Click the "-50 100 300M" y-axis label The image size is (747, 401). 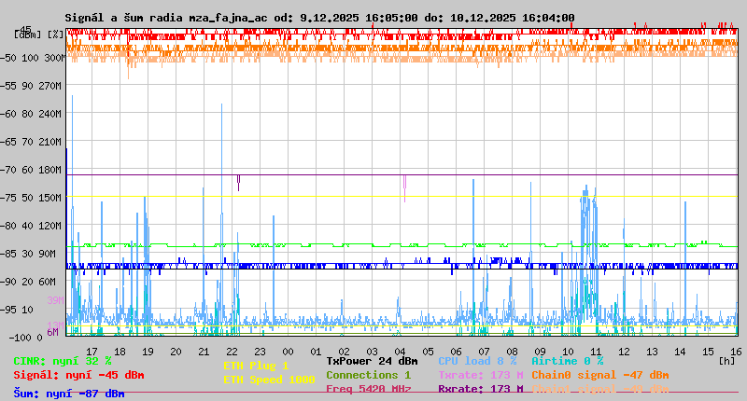tap(33, 58)
